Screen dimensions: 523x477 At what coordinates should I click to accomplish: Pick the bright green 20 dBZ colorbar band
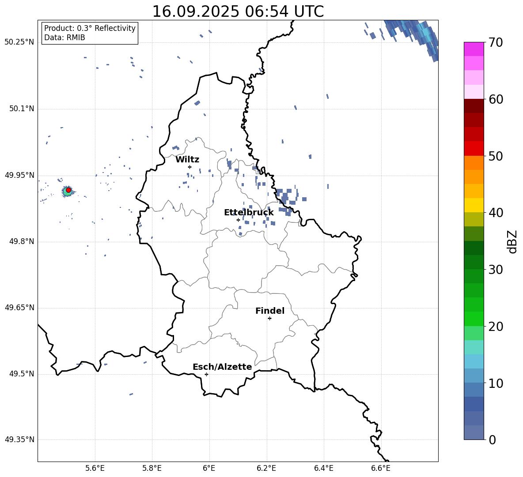click(474, 319)
